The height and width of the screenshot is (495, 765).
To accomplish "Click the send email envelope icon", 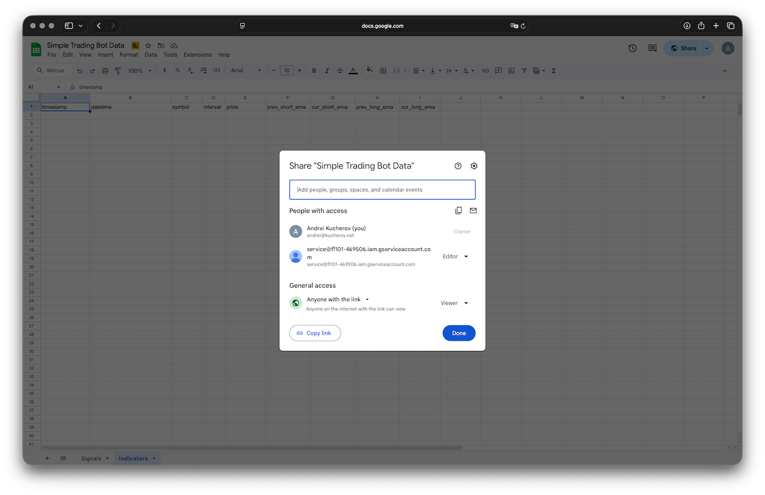I will [x=473, y=210].
